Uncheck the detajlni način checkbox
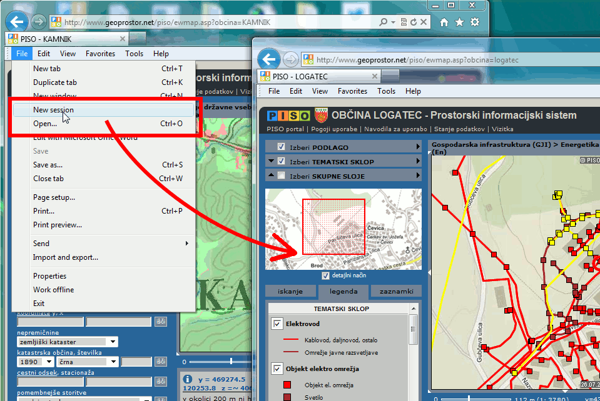Image resolution: width=600 pixels, height=401 pixels. tap(325, 275)
